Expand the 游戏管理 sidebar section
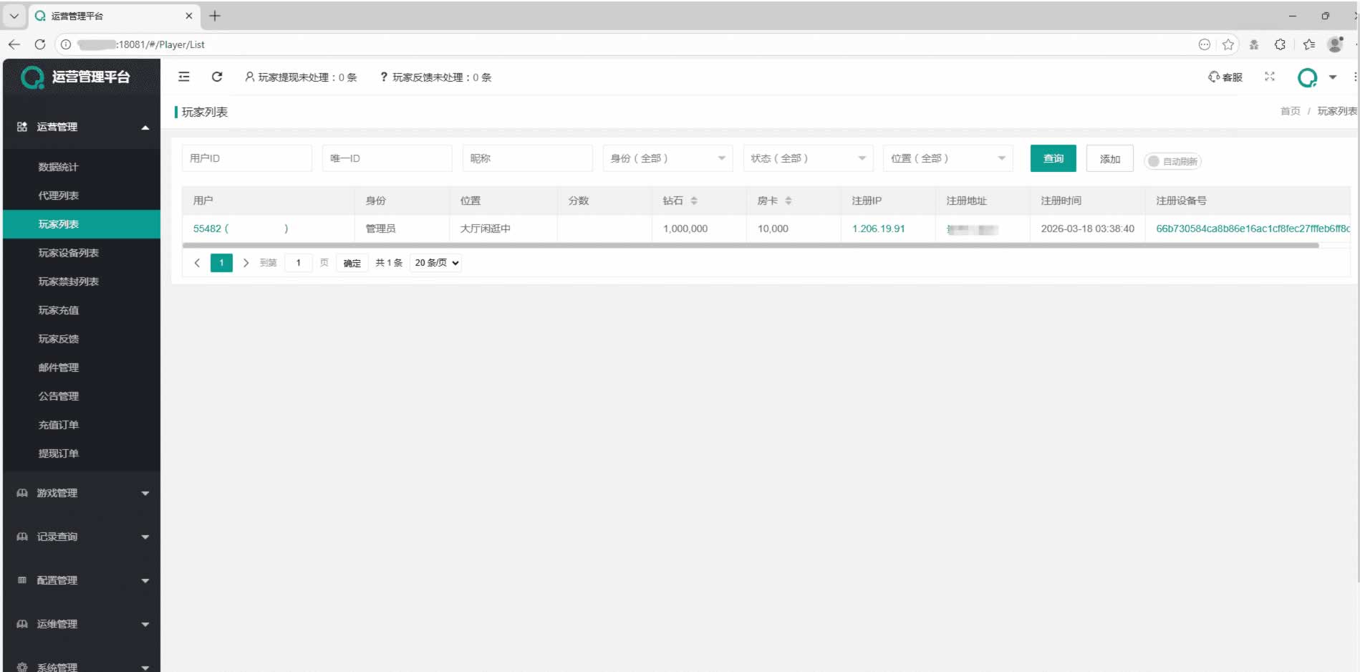 82,493
